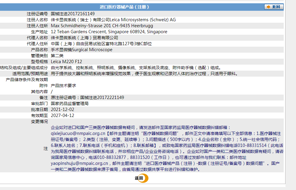The image size is (296, 190).
Task: Click the production address 12 Teban Gardens Crescent
Action: 79,32
